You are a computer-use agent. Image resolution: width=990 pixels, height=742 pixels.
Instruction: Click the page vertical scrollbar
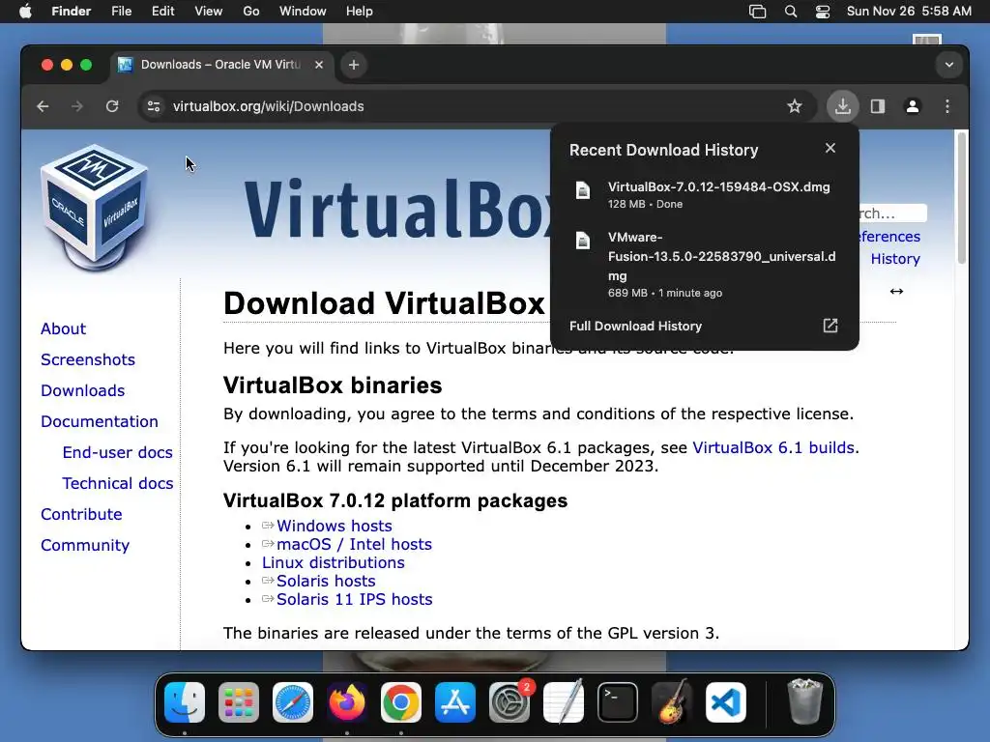click(x=962, y=199)
